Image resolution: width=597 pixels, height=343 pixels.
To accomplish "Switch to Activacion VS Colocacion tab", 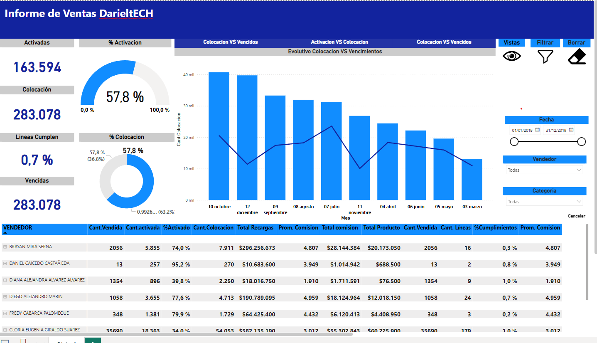I will 339,42.
